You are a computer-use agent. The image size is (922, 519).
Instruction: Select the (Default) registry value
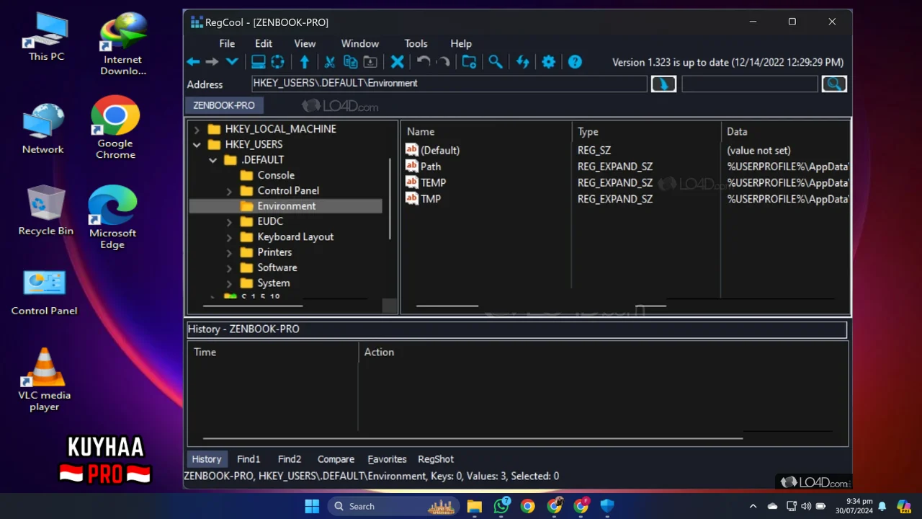coord(439,151)
